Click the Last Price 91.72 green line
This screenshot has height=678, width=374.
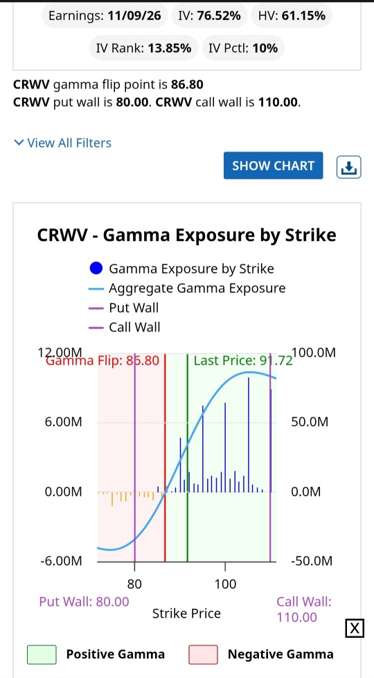tap(188, 458)
